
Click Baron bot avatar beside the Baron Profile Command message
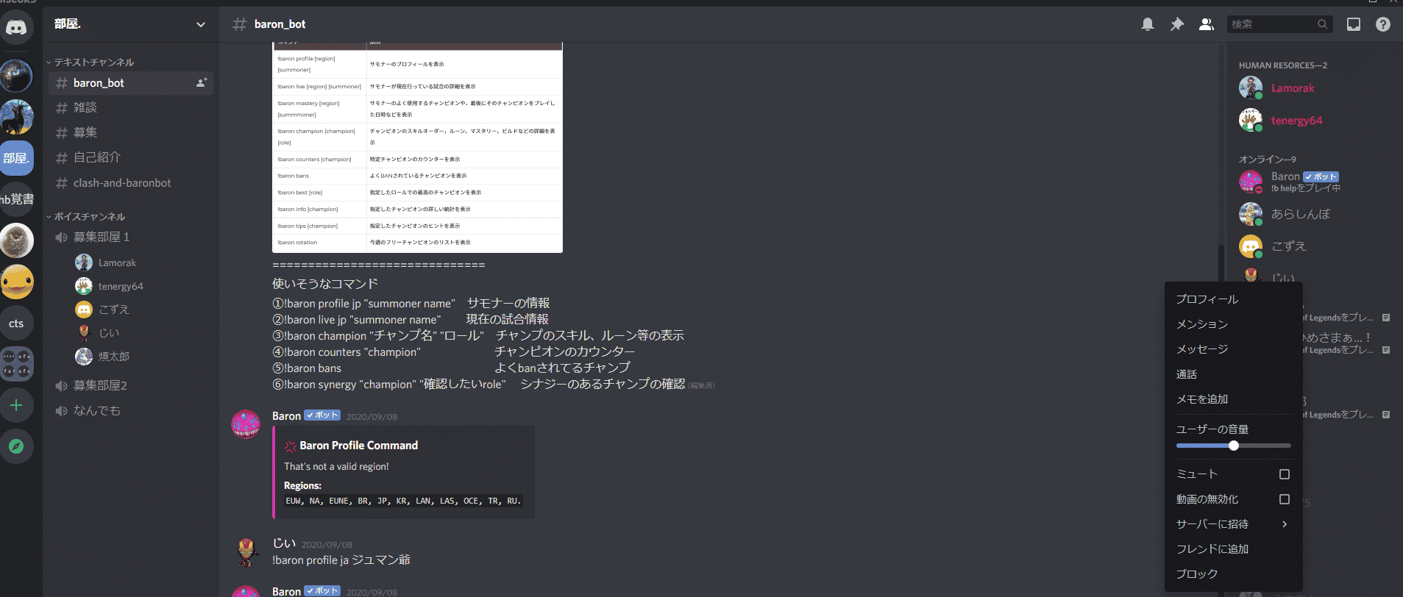(x=246, y=424)
